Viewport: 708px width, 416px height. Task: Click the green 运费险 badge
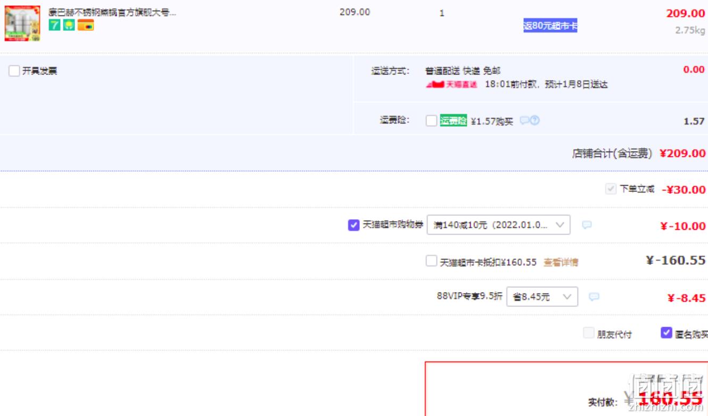[x=454, y=121]
